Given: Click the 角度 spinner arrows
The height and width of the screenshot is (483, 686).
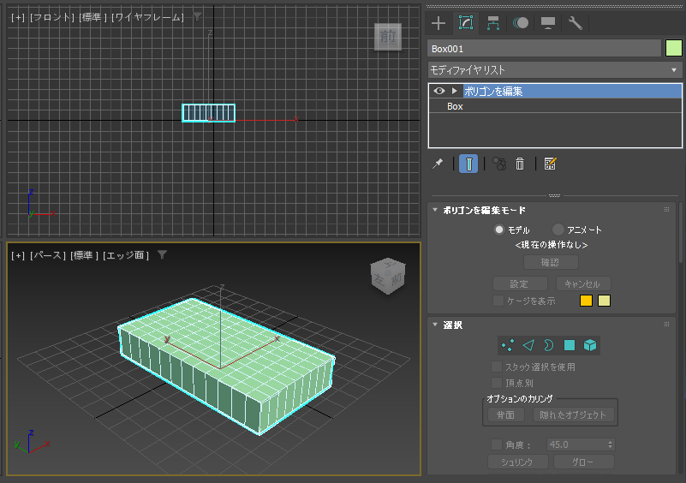Looking at the screenshot, I should point(611,444).
